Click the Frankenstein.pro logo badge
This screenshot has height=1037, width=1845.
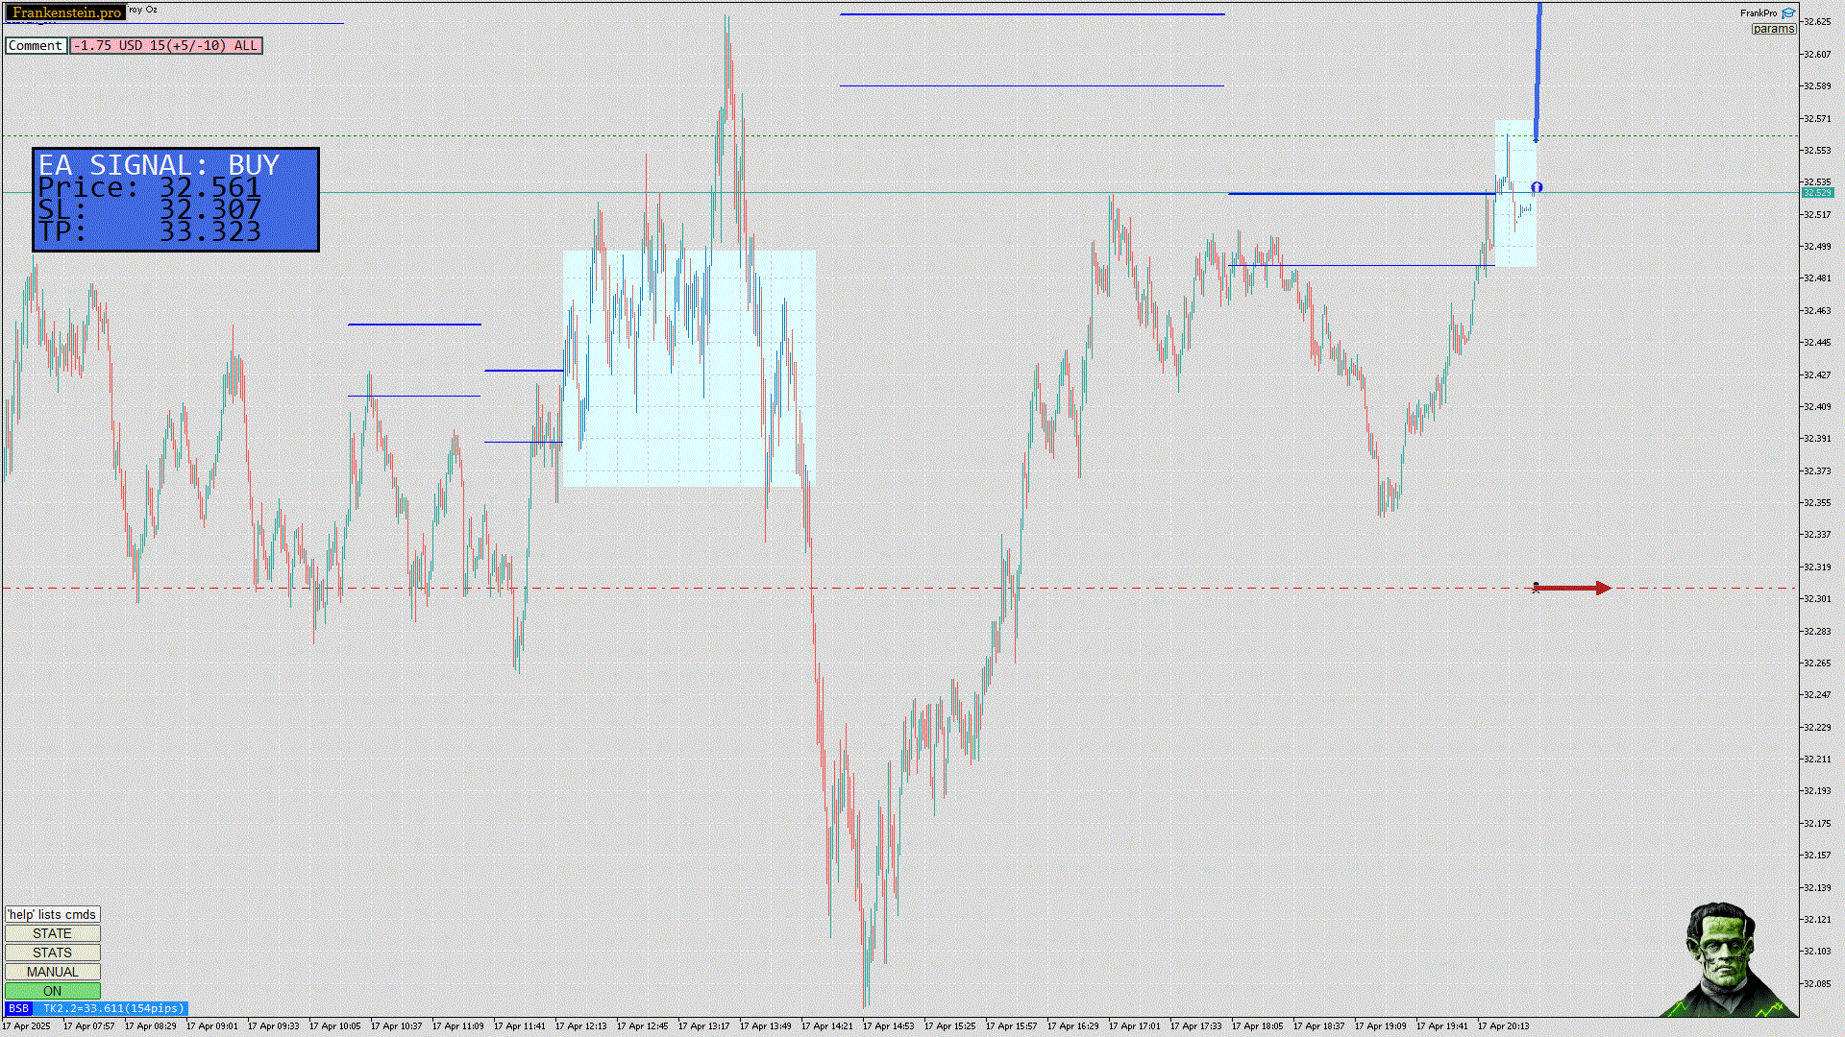66,12
